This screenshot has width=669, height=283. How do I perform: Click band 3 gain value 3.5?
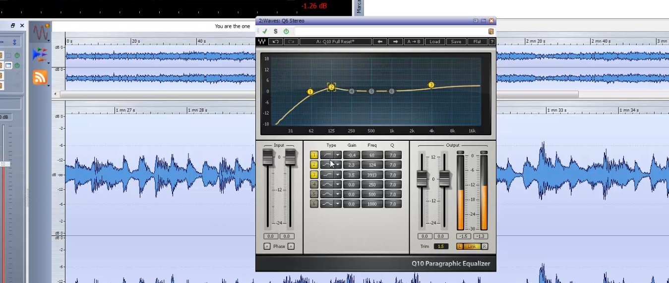[352, 174]
